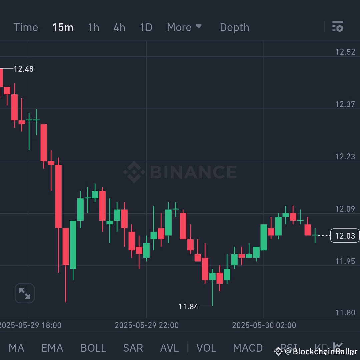360x360 pixels.
Task: Open chart settings icon at top right
Action: pos(338,27)
